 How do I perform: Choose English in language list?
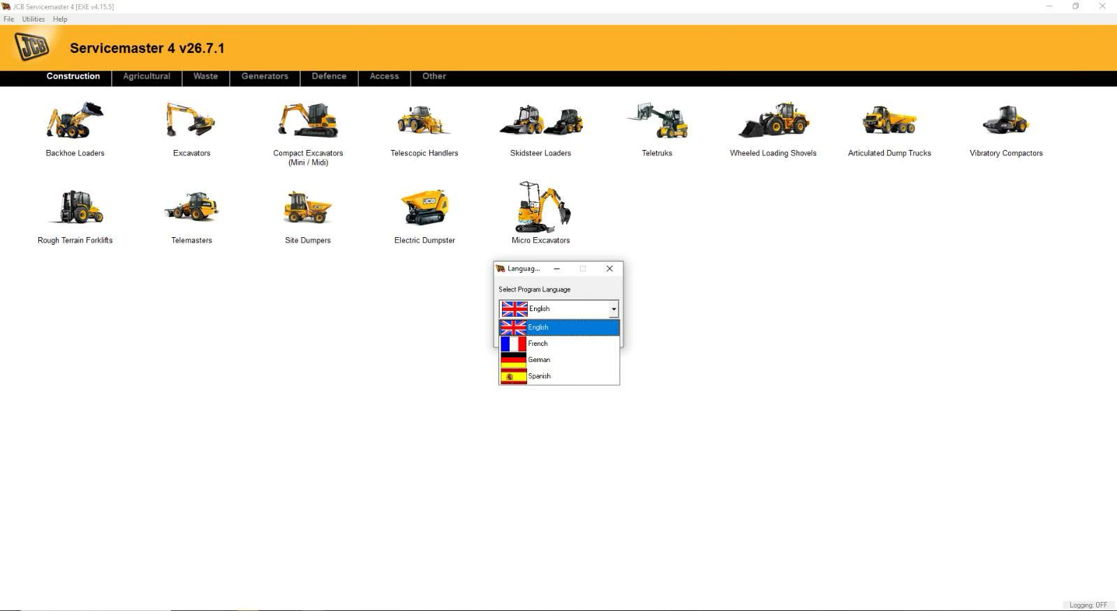pyautogui.click(x=559, y=327)
